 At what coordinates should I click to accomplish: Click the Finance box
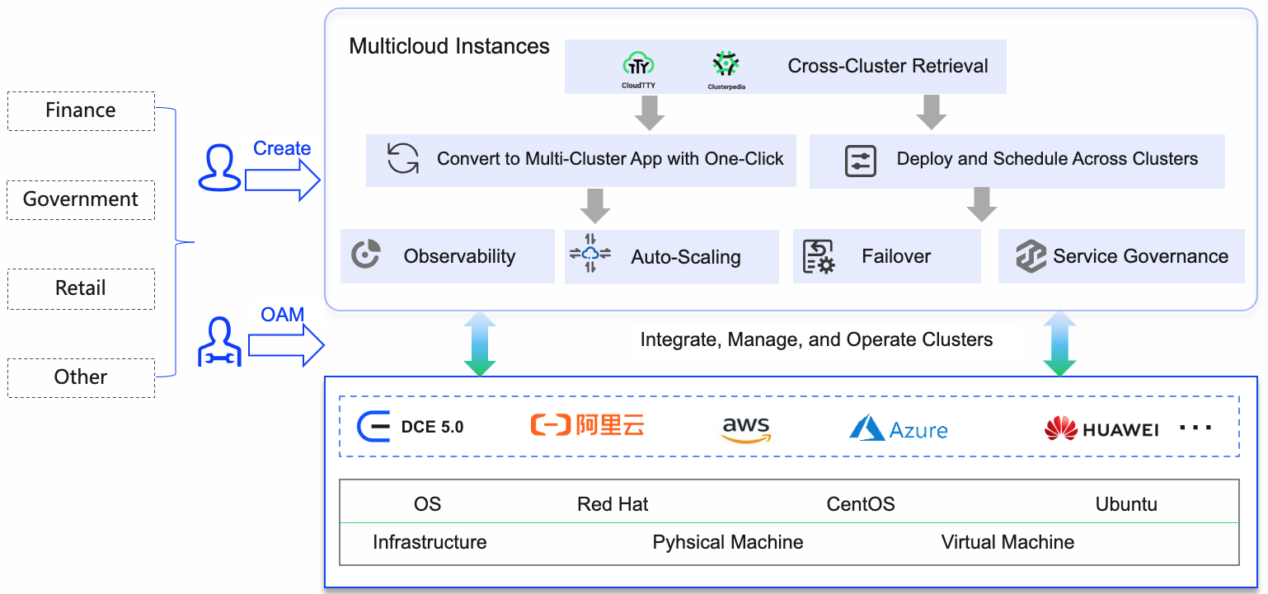(x=81, y=110)
